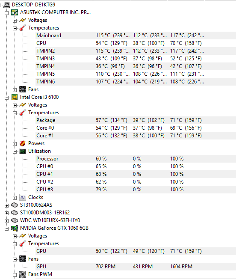Click the Intel Core i3 6100 chip icon

(15, 97)
